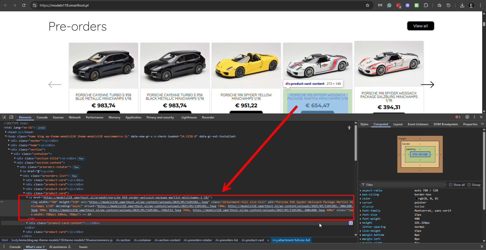Open accessibility tree toggle icon
The width and height of the screenshot is (486, 250).
pyautogui.click(x=349, y=128)
